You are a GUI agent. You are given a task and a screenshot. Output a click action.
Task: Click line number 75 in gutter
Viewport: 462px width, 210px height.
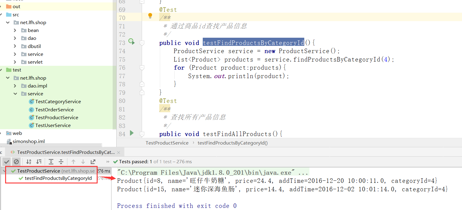[x=122, y=59]
